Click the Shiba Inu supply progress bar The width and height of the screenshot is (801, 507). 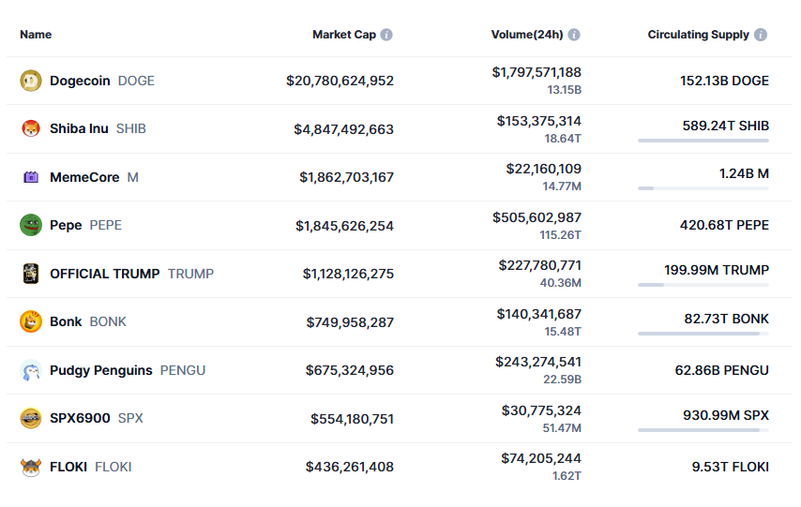tap(703, 141)
